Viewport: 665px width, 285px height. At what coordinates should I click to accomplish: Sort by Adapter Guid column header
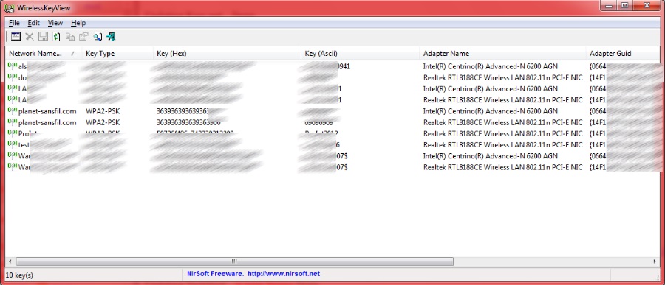(623, 54)
